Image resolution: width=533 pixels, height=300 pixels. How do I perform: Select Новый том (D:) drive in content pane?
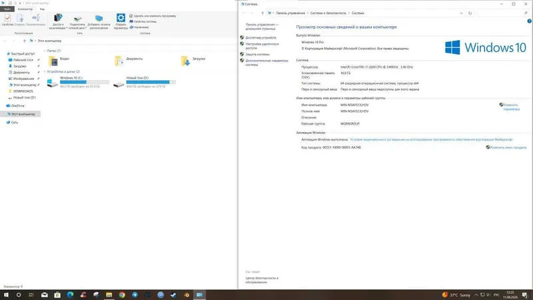145,82
